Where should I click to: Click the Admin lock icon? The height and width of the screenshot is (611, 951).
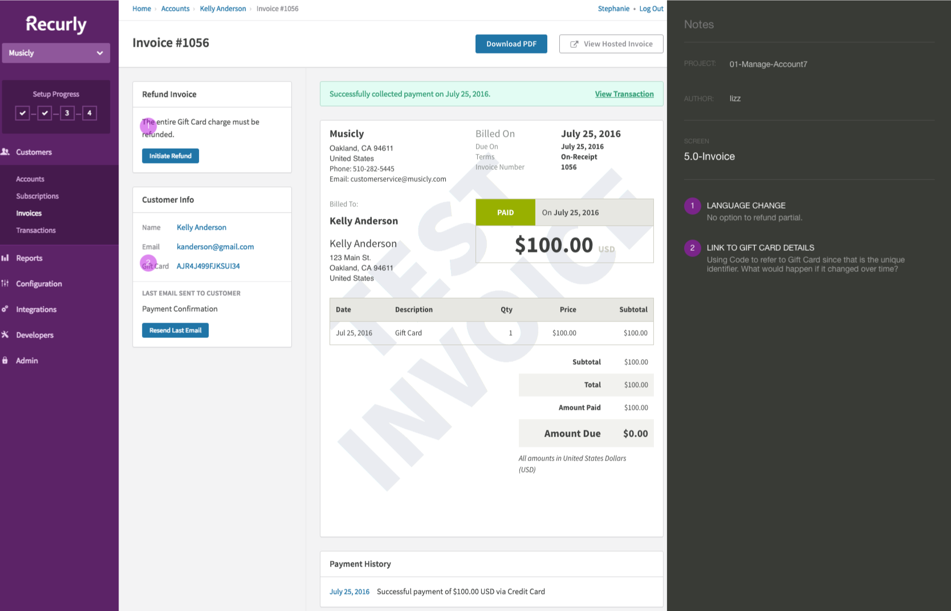tap(5, 360)
